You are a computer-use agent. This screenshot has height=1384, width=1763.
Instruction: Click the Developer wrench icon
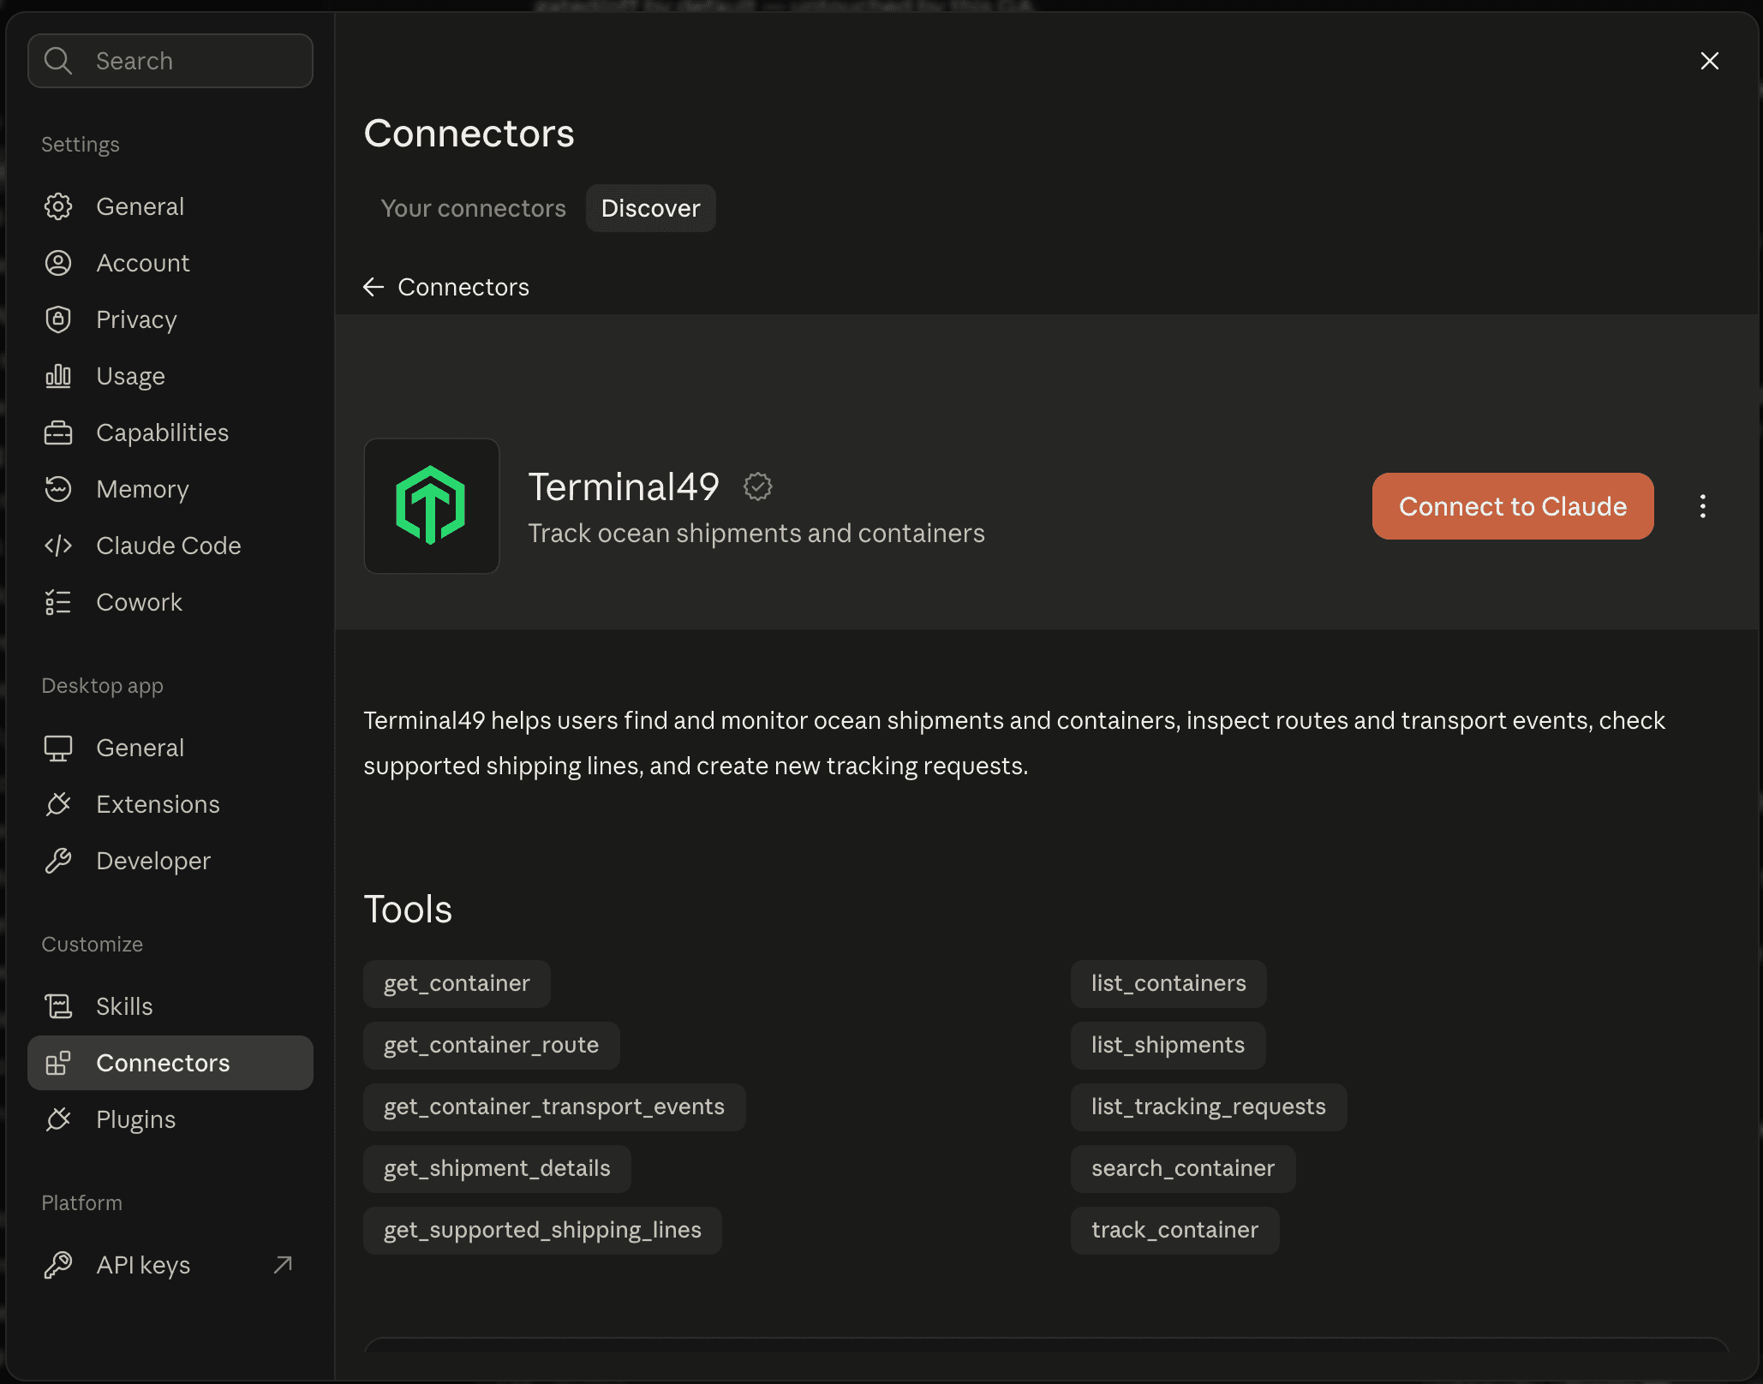58,861
